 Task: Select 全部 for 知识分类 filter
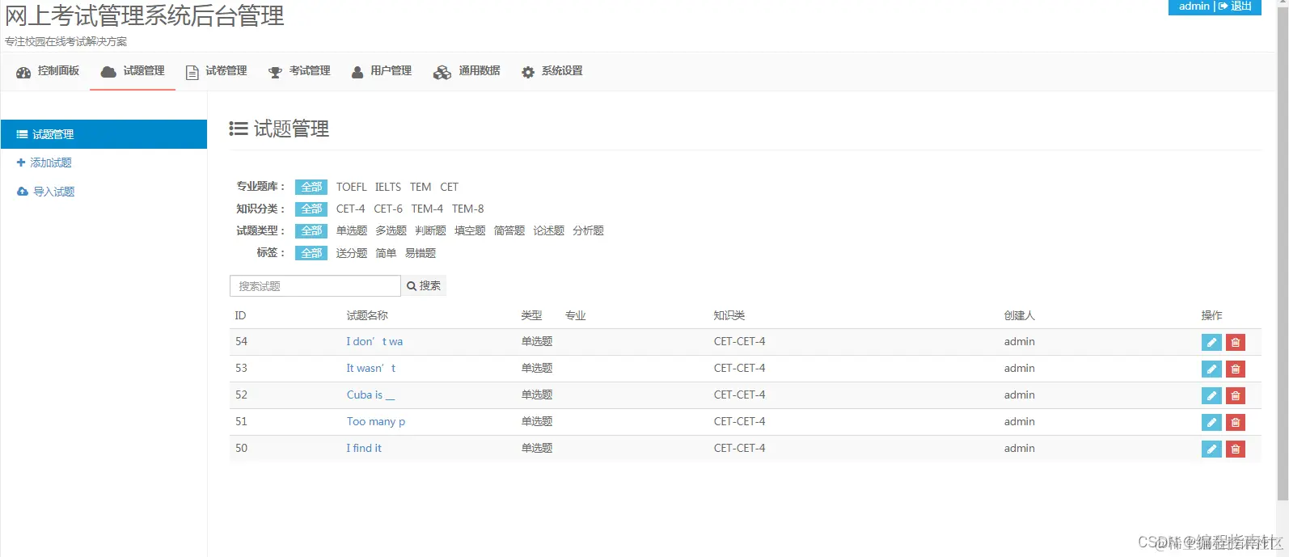click(311, 209)
